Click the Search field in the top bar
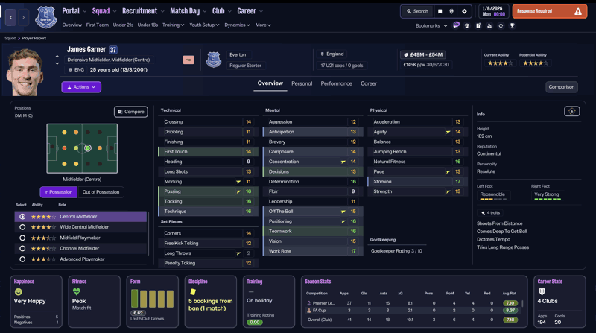The image size is (596, 333). coord(417,11)
